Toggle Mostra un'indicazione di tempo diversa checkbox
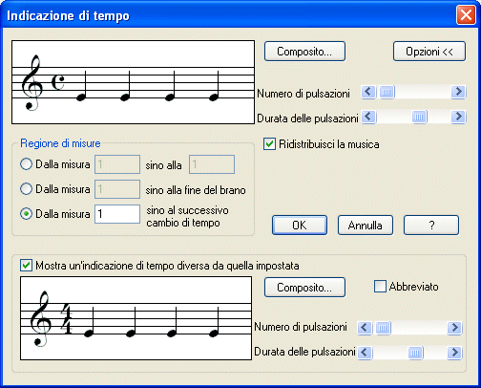Image resolution: width=481 pixels, height=388 pixels. coord(26,266)
